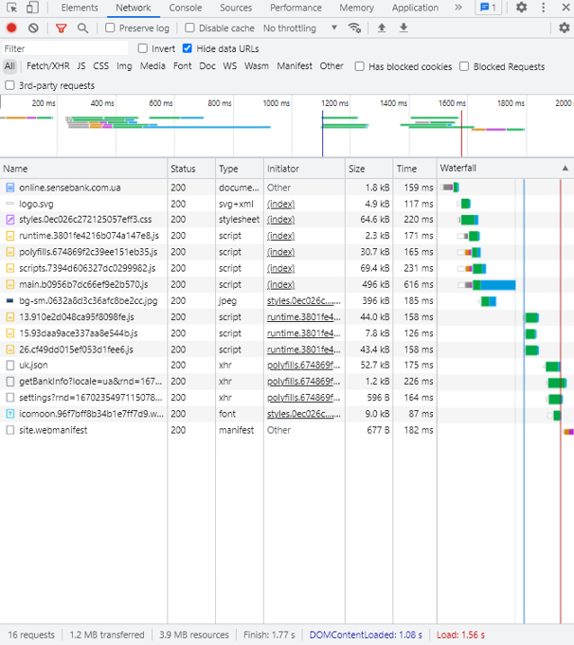This screenshot has width=574, height=645.
Task: Open the No throttling dropdown
Action: [299, 28]
